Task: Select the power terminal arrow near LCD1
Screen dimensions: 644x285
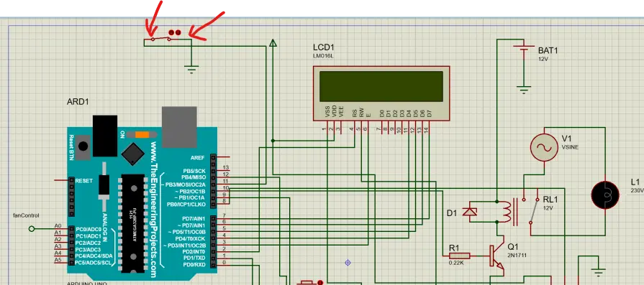Action: tap(273, 42)
